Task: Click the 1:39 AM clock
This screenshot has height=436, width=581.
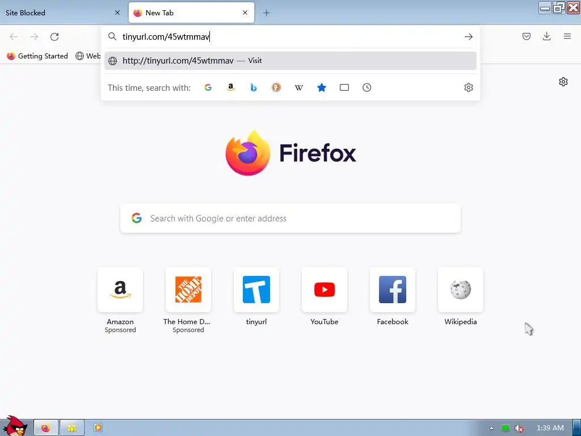Action: pos(550,428)
